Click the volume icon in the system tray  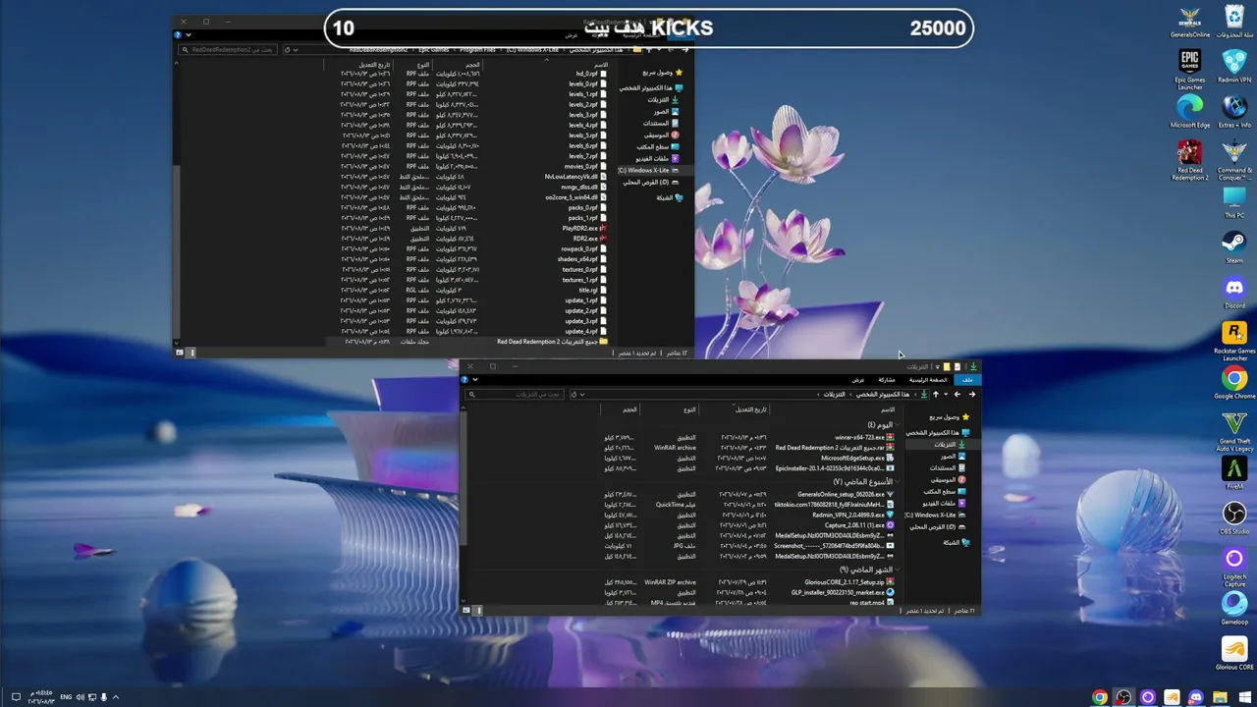[80, 697]
